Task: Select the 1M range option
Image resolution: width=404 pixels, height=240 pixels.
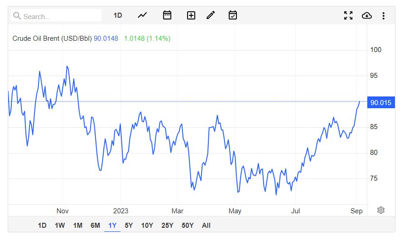Action: (x=77, y=226)
